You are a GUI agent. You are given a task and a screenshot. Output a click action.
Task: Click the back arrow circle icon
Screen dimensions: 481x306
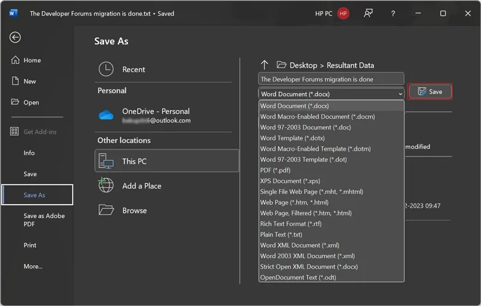15,37
